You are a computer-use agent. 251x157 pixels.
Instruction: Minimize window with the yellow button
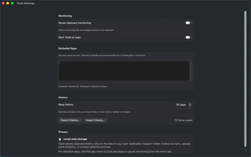pos(8,3)
